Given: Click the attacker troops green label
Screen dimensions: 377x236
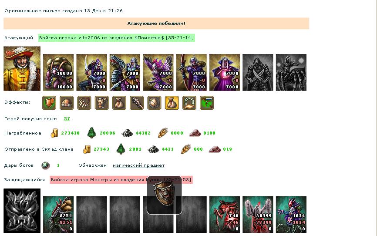Looking at the screenshot, I should [x=117, y=38].
